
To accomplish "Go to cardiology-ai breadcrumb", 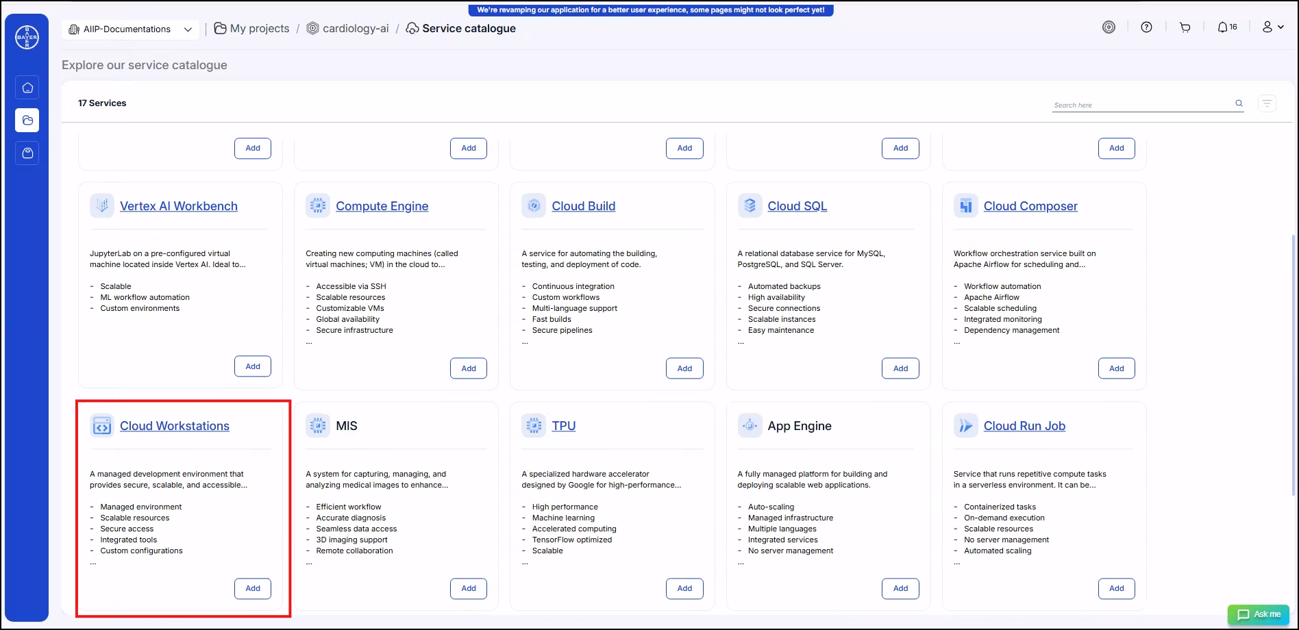I will point(347,29).
